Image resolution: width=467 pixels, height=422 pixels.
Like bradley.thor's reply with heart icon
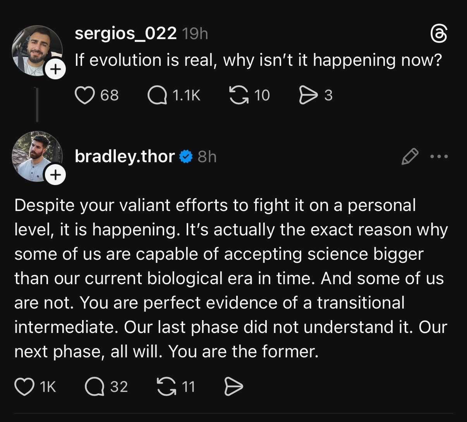point(24,386)
